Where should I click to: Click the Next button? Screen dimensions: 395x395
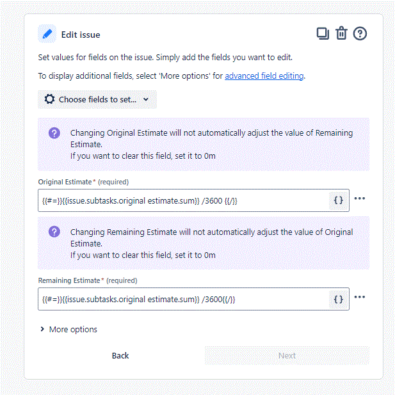287,355
